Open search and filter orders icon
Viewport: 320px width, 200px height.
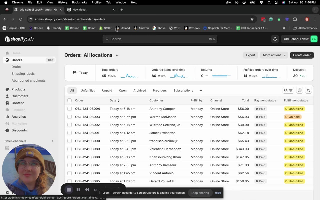(x=288, y=90)
